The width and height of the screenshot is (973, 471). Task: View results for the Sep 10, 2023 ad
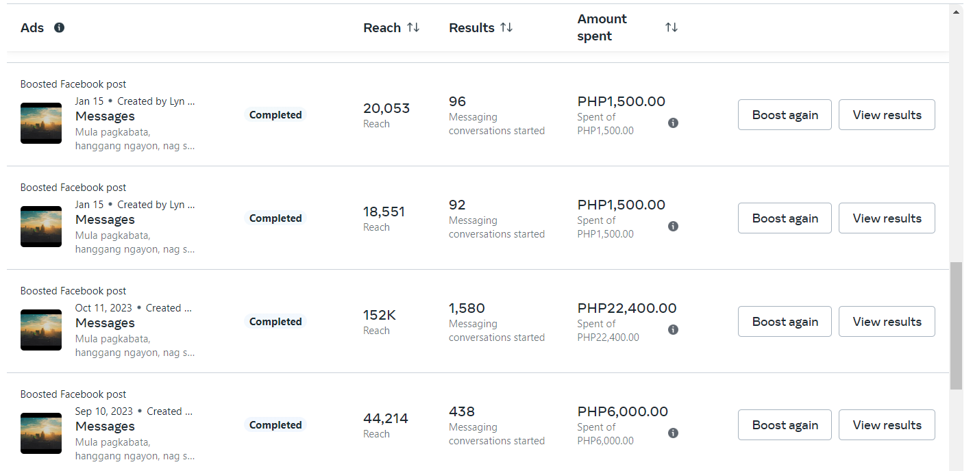pyautogui.click(x=887, y=425)
